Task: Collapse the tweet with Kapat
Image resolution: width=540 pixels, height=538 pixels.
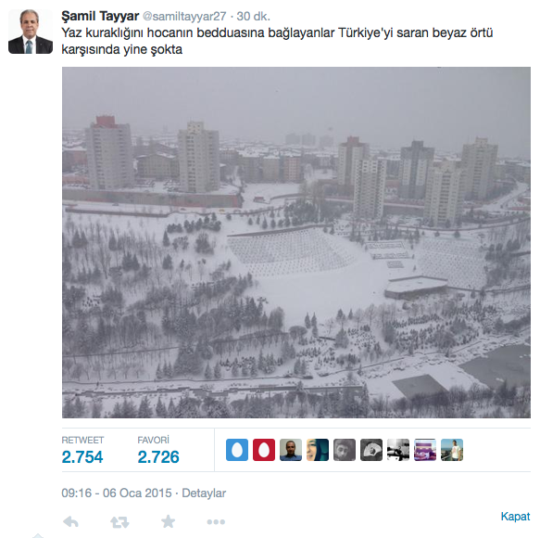Action: pyautogui.click(x=516, y=517)
